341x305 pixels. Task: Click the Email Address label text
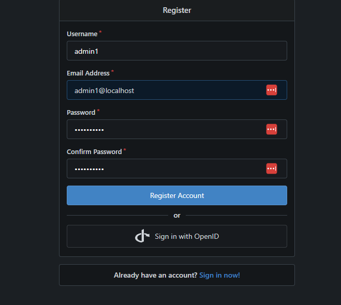[x=88, y=73]
